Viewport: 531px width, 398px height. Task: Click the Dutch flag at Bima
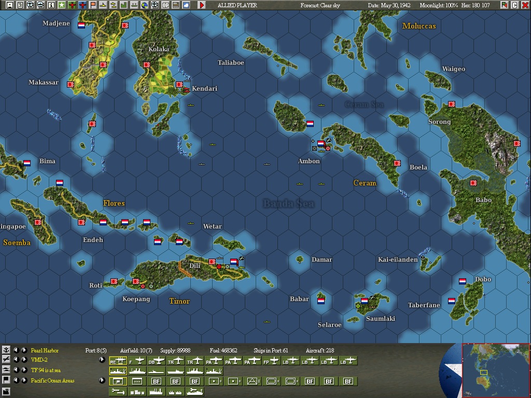click(x=27, y=163)
